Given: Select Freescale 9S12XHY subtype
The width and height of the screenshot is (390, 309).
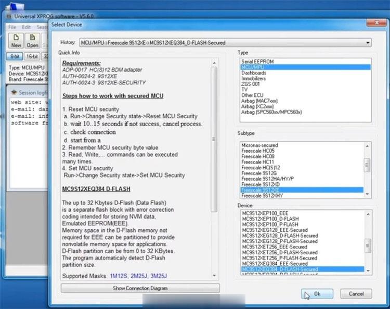Looking at the screenshot, I should [x=302, y=195].
